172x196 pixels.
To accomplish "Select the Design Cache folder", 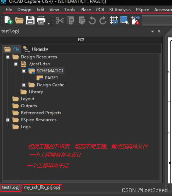I will coord(51,85).
